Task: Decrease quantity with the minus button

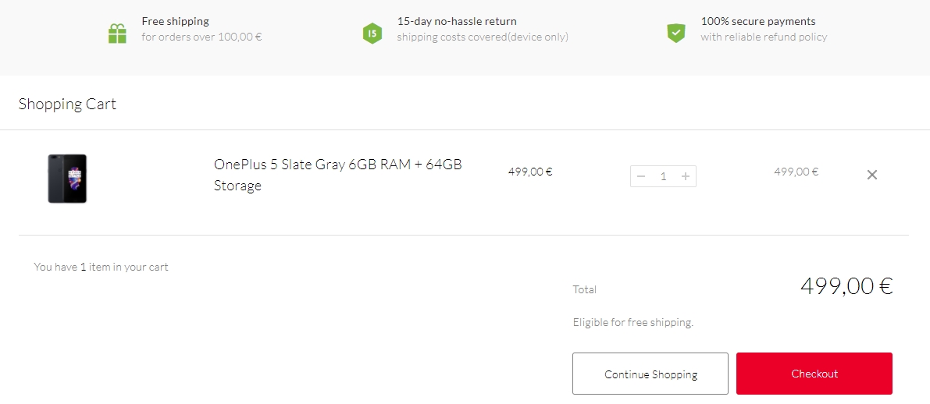Action: (x=641, y=176)
